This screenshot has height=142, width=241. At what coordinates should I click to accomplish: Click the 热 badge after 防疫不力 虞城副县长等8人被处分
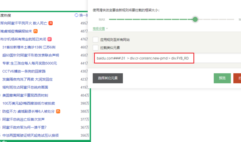click(58, 111)
